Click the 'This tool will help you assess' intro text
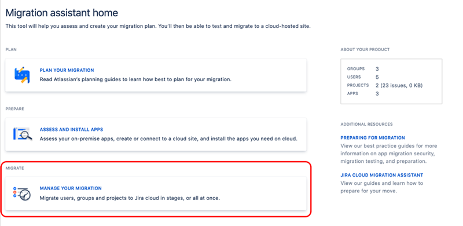The height and width of the screenshot is (226, 463). [x=158, y=26]
